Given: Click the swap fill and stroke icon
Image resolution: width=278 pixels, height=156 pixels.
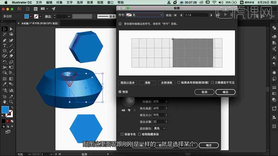Looking at the screenshot, I should pyautogui.click(x=12, y=107).
